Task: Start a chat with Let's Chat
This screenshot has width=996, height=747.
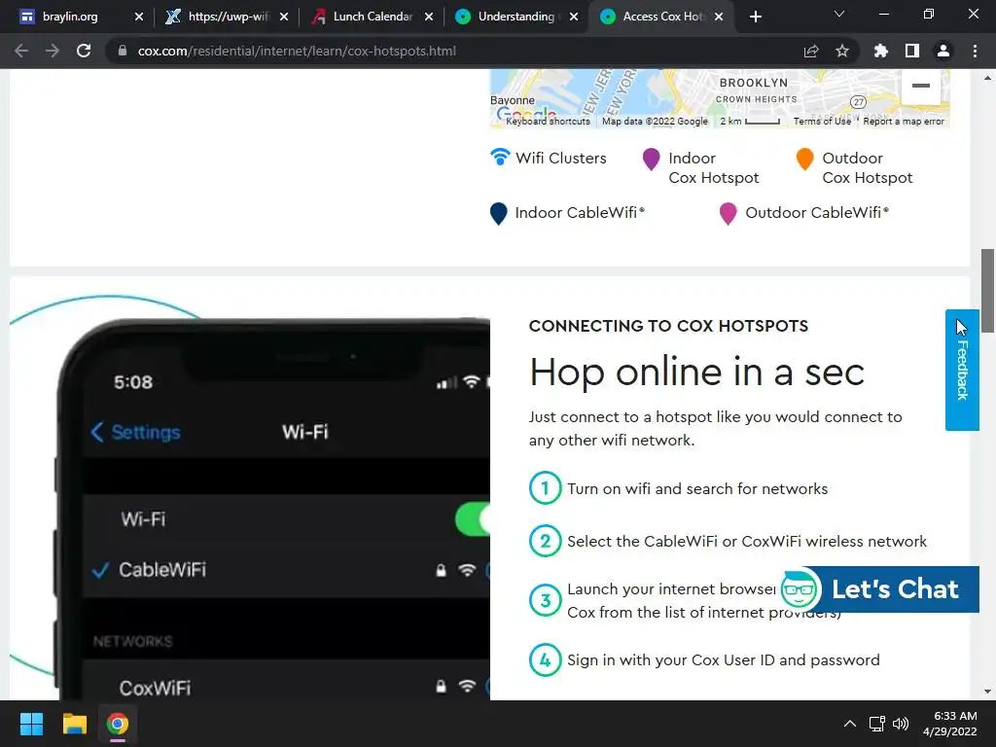Action: tap(895, 589)
